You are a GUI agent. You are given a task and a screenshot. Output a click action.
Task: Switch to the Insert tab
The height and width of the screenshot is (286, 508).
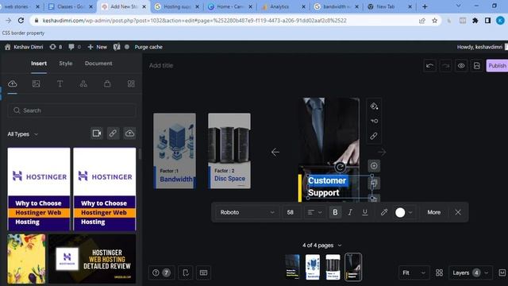point(39,64)
